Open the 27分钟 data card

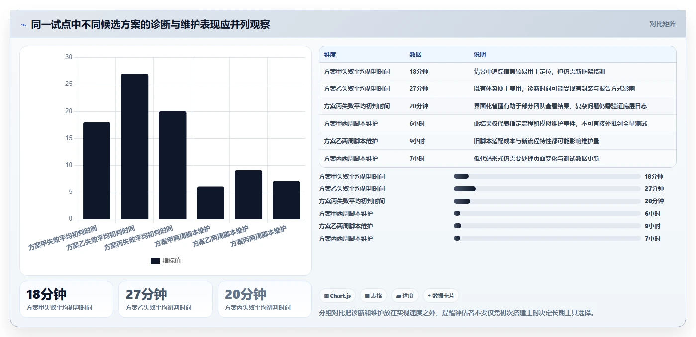[166, 299]
